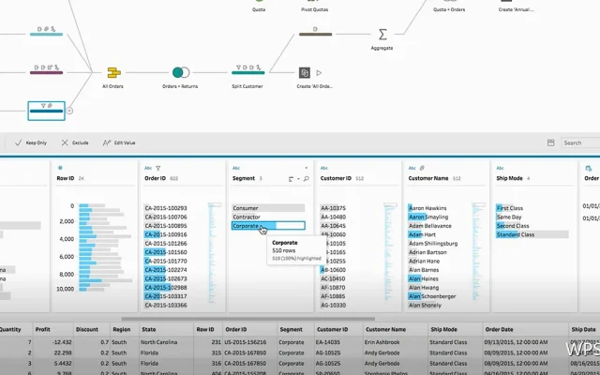Change the Customer Name Abc data type
The width and height of the screenshot is (600, 375).
point(412,168)
